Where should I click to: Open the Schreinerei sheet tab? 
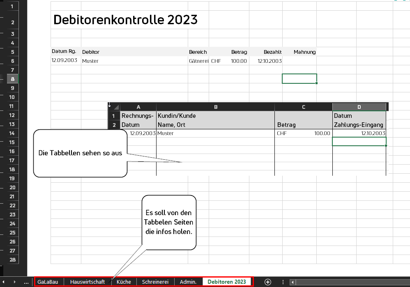click(155, 282)
